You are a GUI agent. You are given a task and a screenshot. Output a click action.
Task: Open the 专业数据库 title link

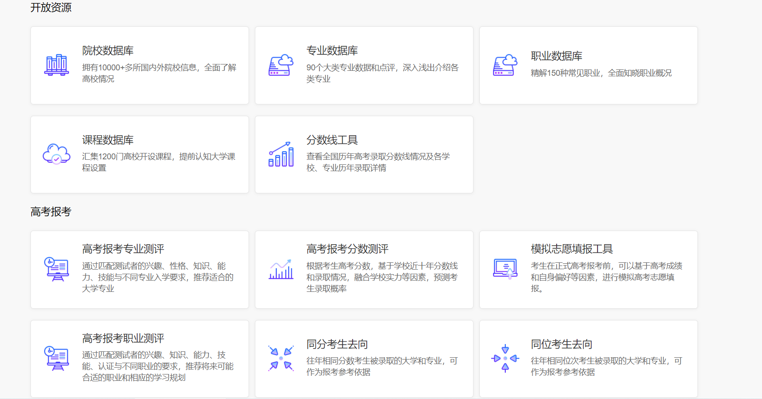tap(332, 50)
